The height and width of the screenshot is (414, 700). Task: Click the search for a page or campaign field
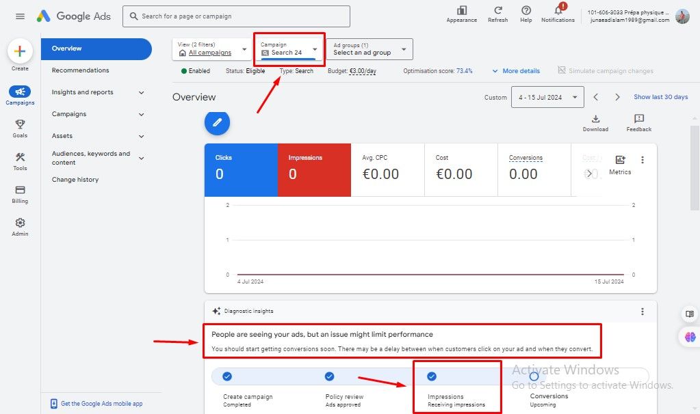[236, 16]
